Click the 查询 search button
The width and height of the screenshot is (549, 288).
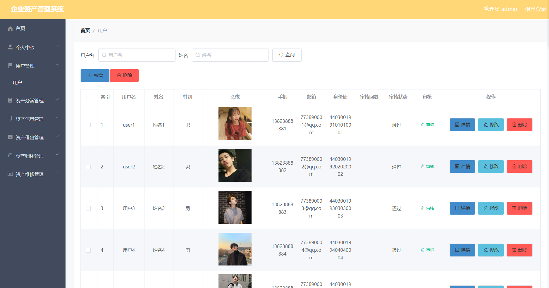coord(287,55)
